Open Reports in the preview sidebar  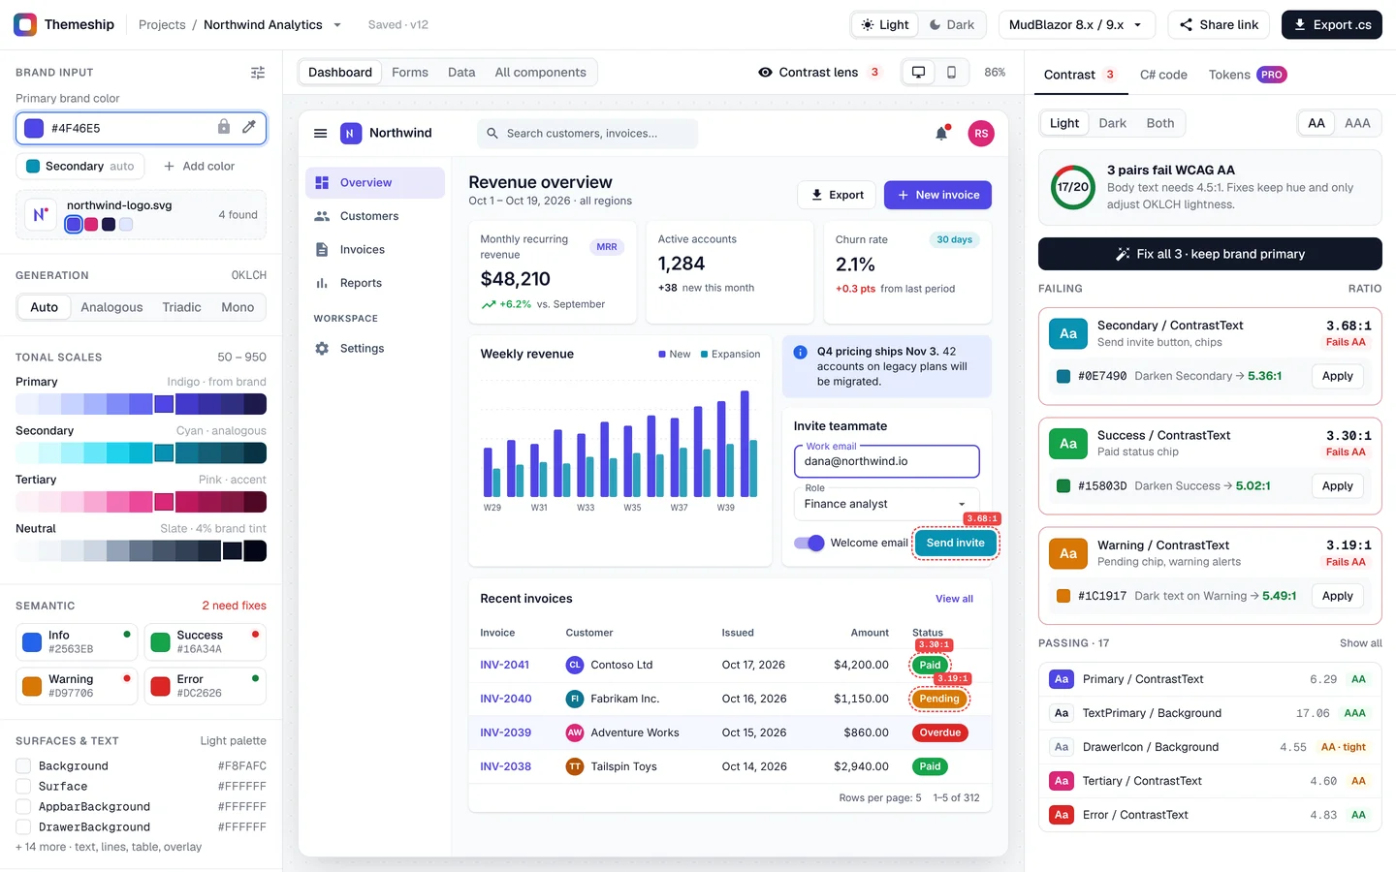(x=375, y=283)
